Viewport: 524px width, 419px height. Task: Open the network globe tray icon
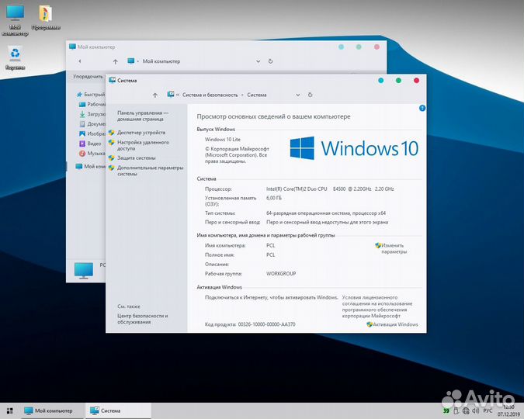coord(466,410)
